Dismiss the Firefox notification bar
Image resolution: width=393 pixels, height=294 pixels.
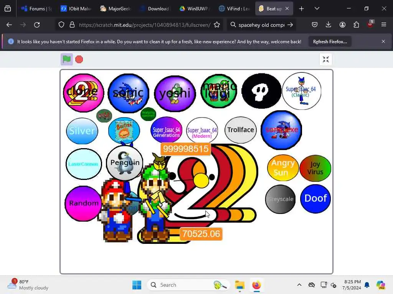pos(383,41)
